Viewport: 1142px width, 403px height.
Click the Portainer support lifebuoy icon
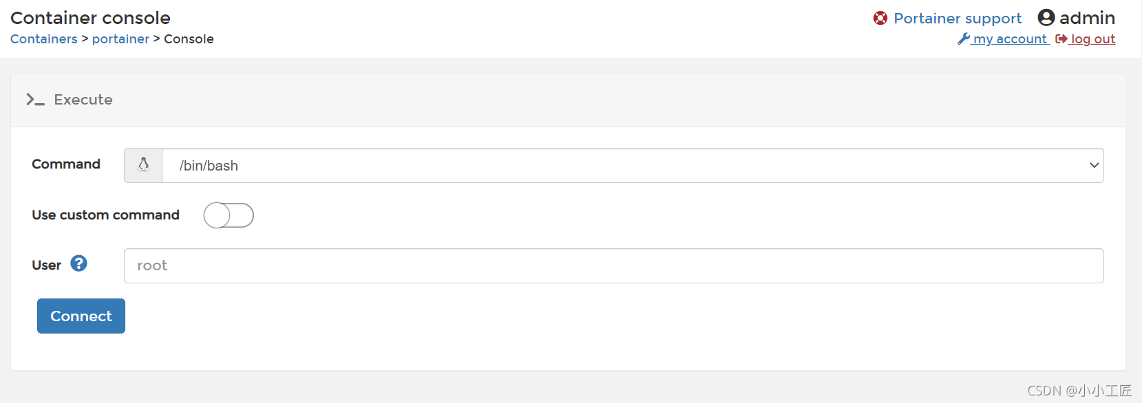pyautogui.click(x=880, y=18)
